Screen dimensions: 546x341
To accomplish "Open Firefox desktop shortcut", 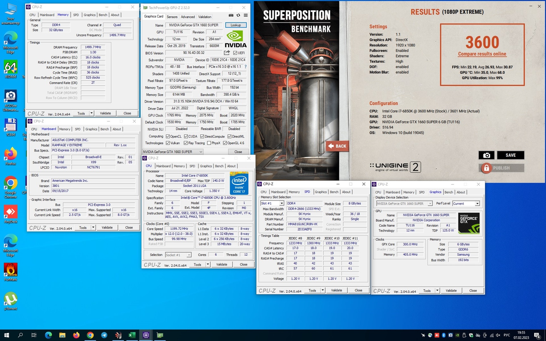I will [x=10, y=157].
